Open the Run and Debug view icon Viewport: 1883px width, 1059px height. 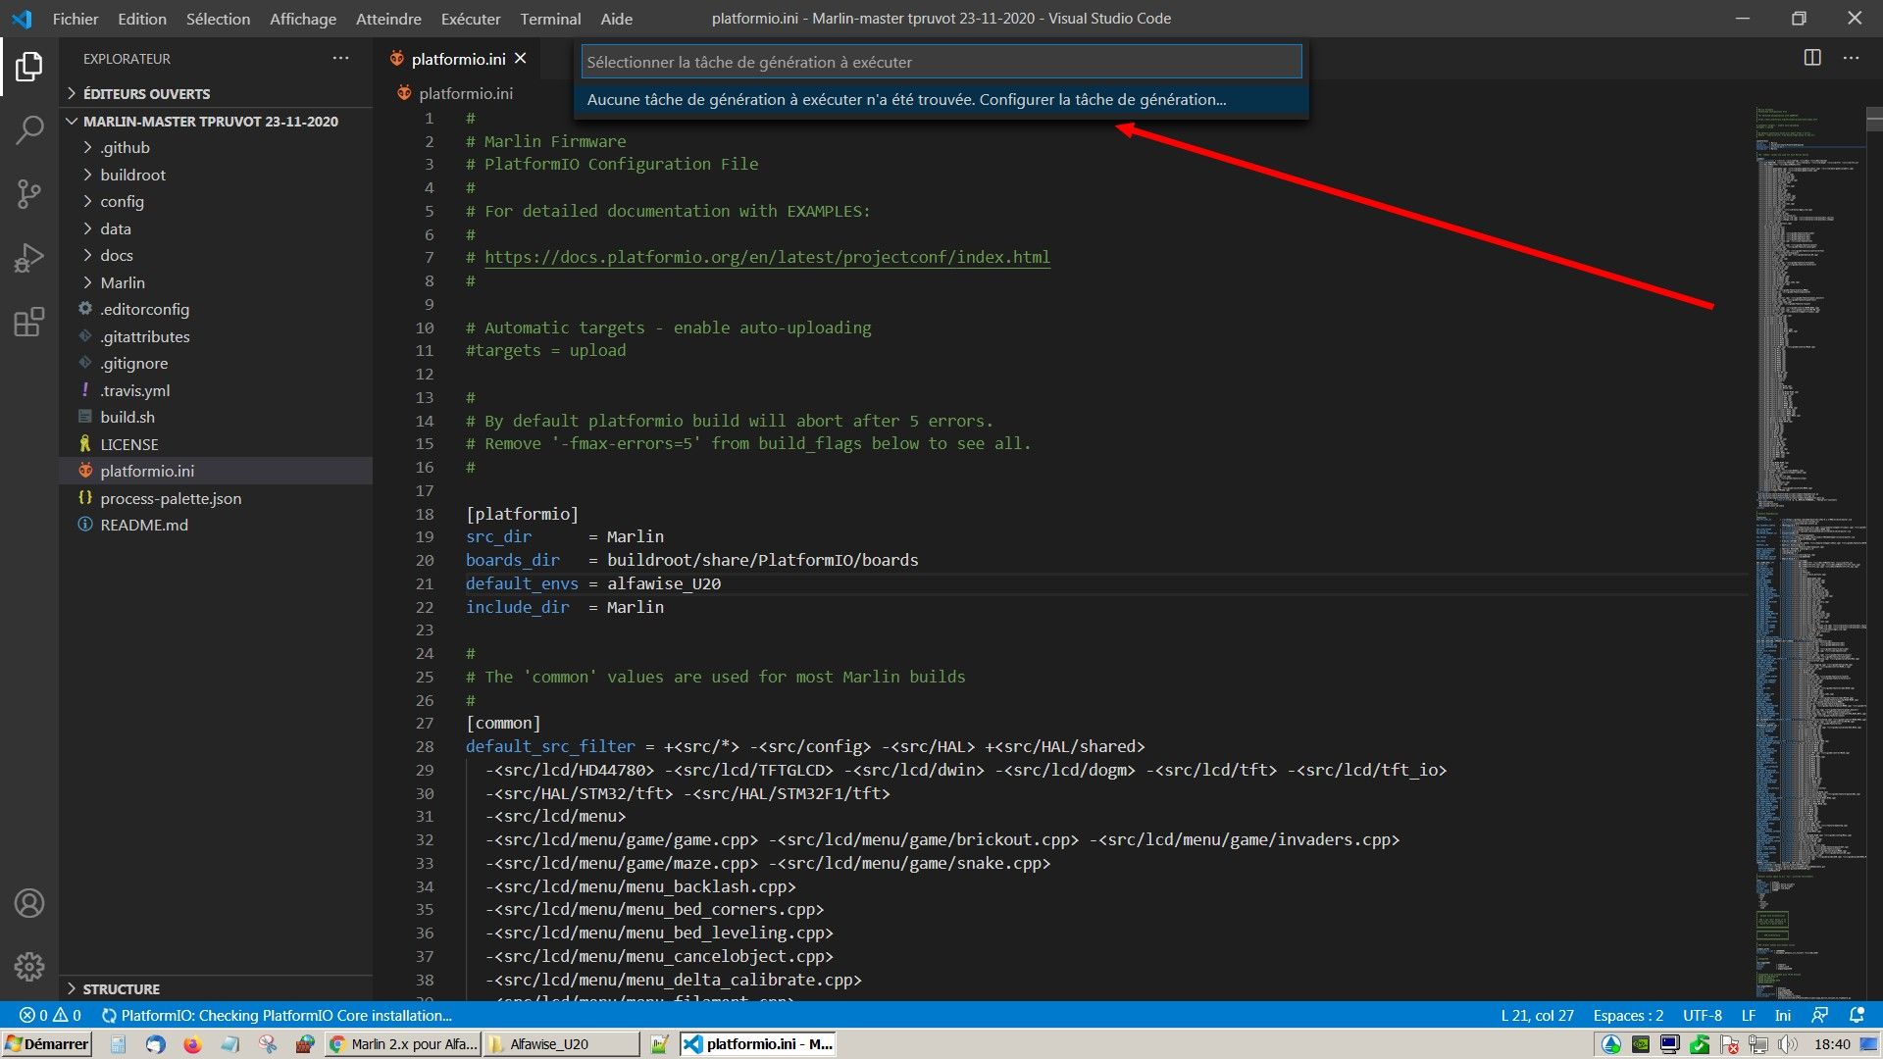coord(29,258)
